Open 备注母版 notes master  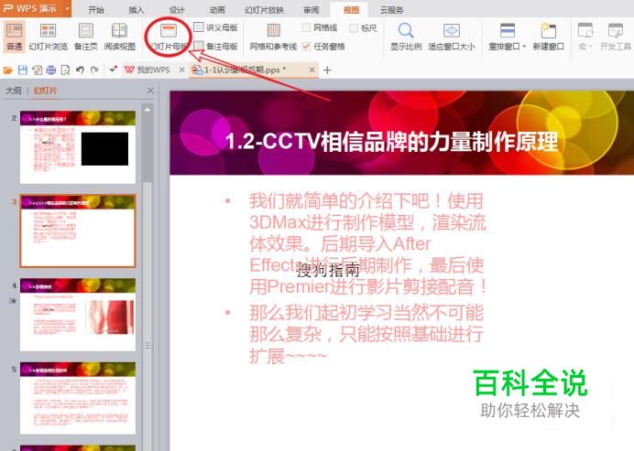[x=215, y=46]
